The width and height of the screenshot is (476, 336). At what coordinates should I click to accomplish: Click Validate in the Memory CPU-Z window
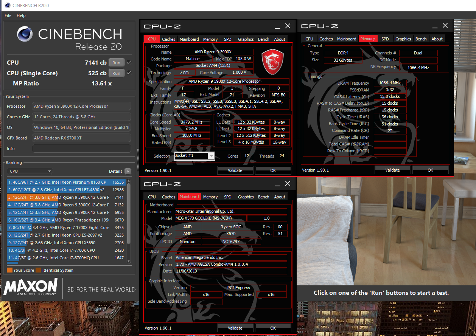tap(392, 170)
